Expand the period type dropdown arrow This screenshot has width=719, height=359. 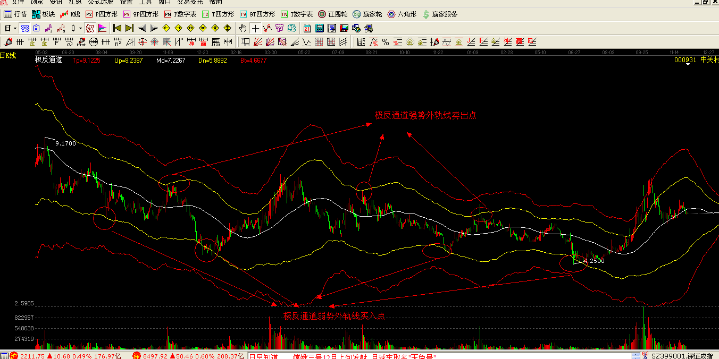point(15,28)
